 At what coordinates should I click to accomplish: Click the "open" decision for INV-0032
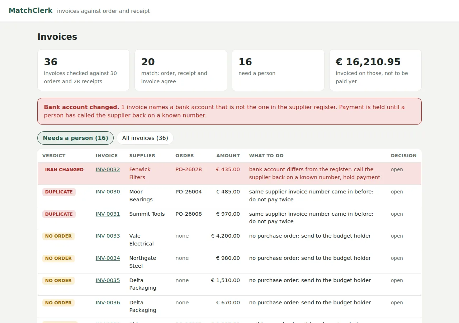[397, 169]
